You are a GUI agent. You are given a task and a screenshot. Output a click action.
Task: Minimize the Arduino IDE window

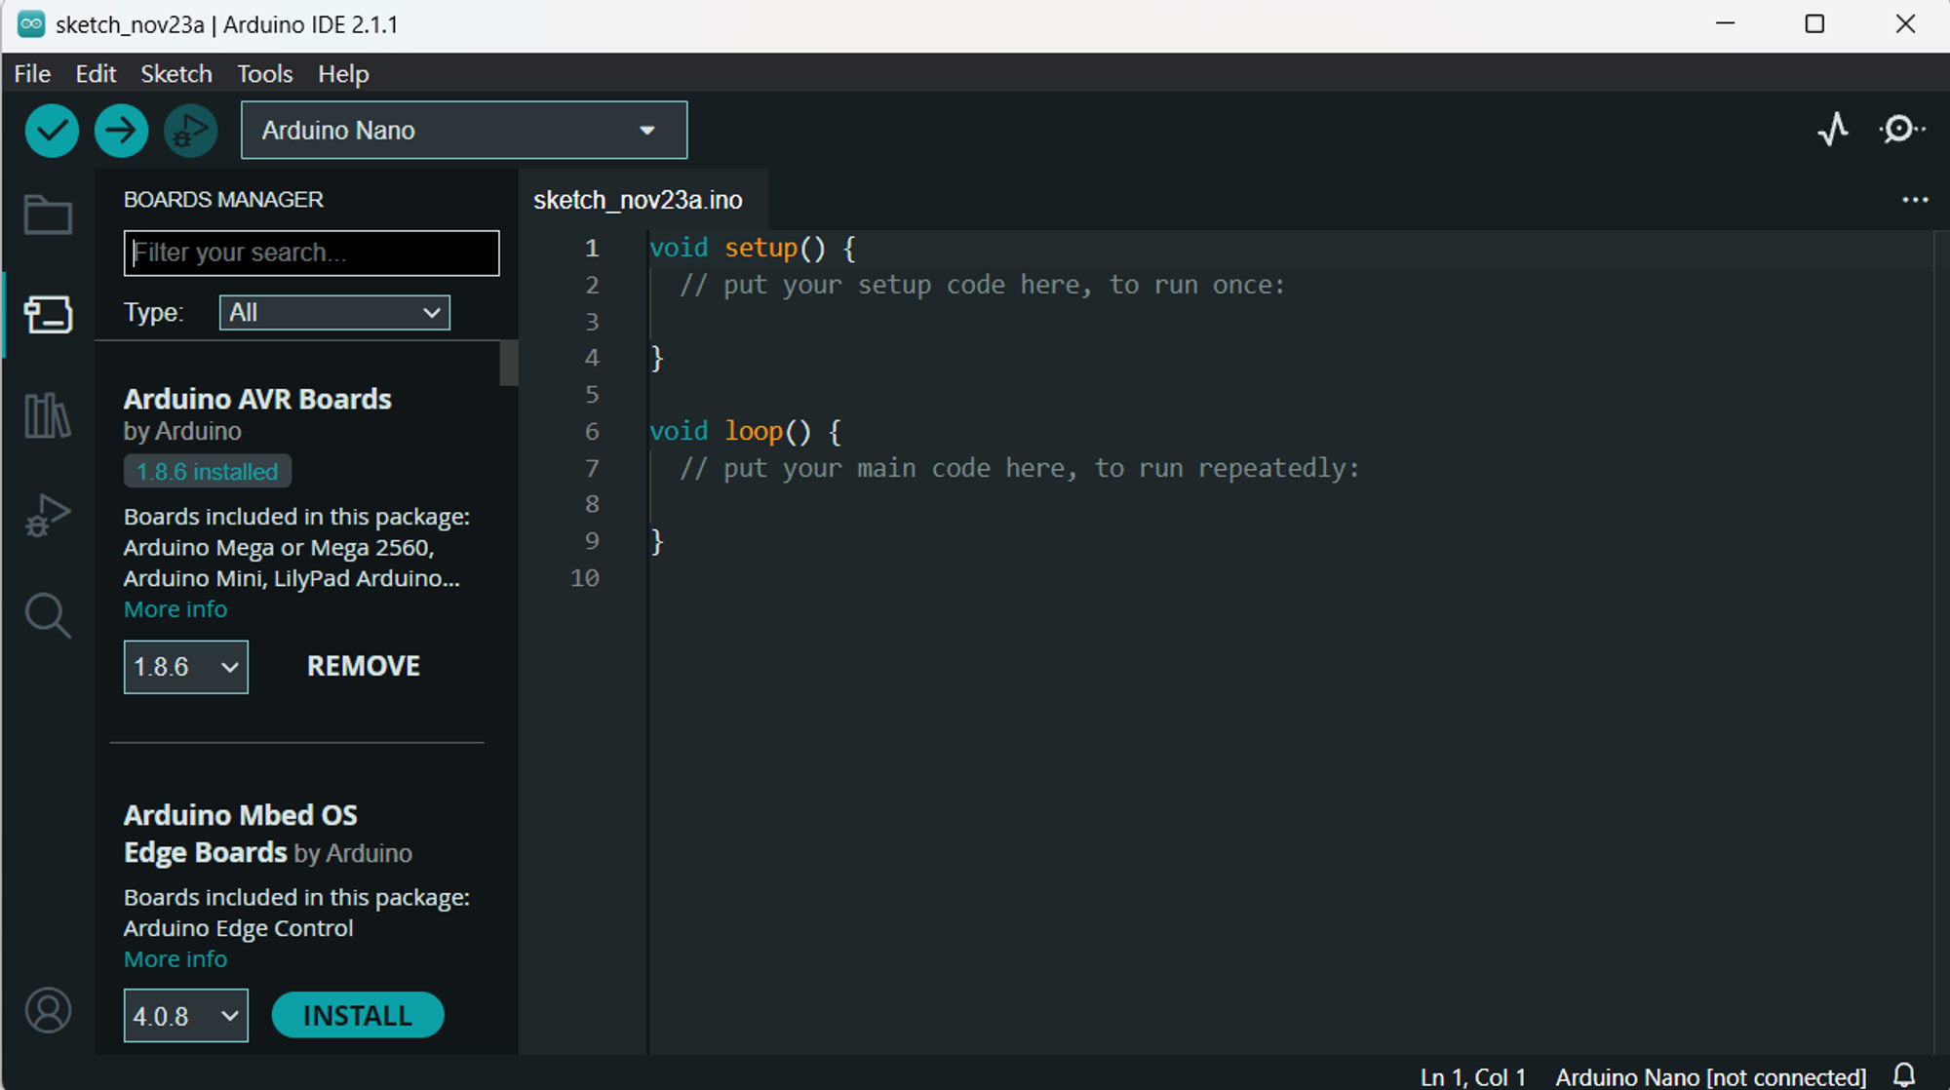[x=1726, y=24]
